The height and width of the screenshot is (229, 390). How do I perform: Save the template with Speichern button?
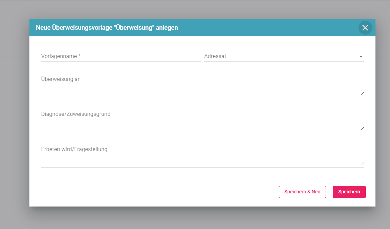click(349, 192)
